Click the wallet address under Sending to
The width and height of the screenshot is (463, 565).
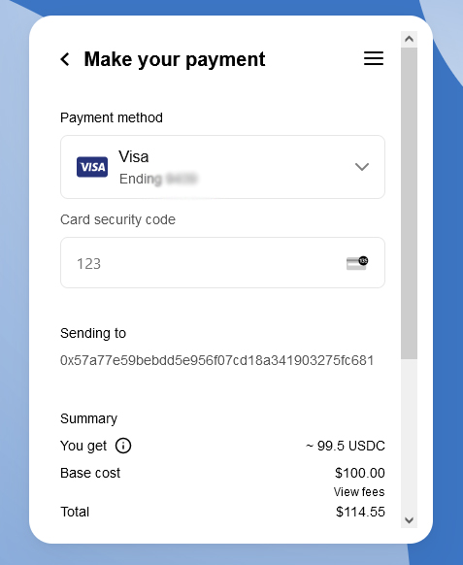click(216, 360)
